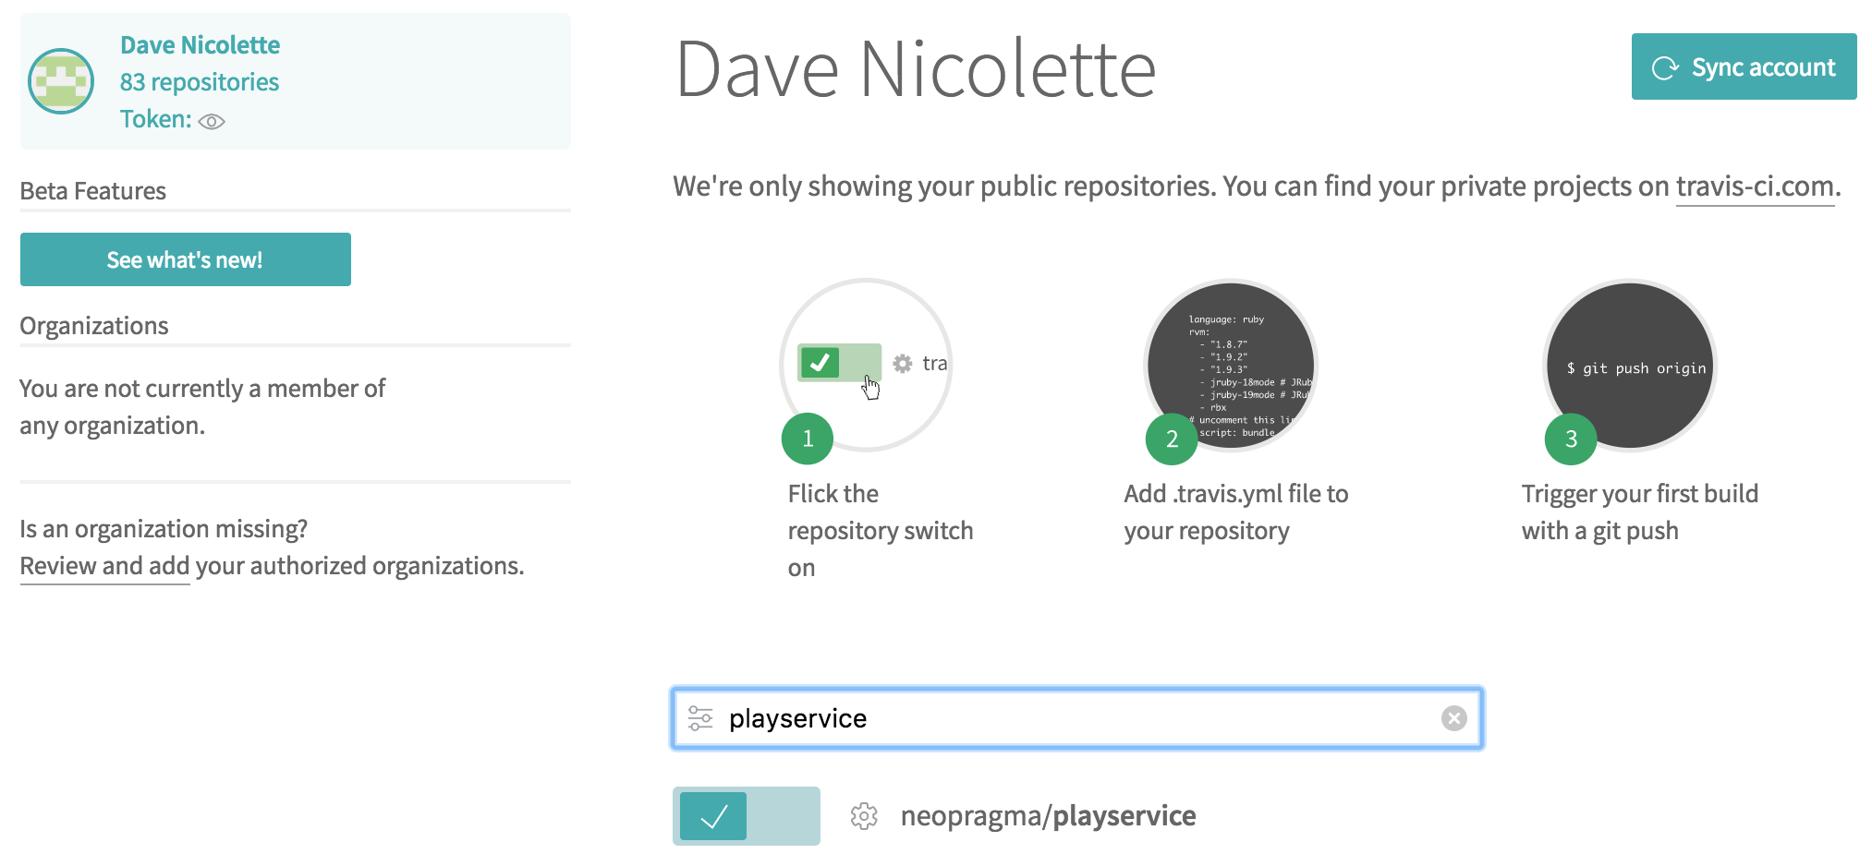This screenshot has width=1872, height=866.
Task: Clear the repository filter with X icon
Action: (1453, 718)
